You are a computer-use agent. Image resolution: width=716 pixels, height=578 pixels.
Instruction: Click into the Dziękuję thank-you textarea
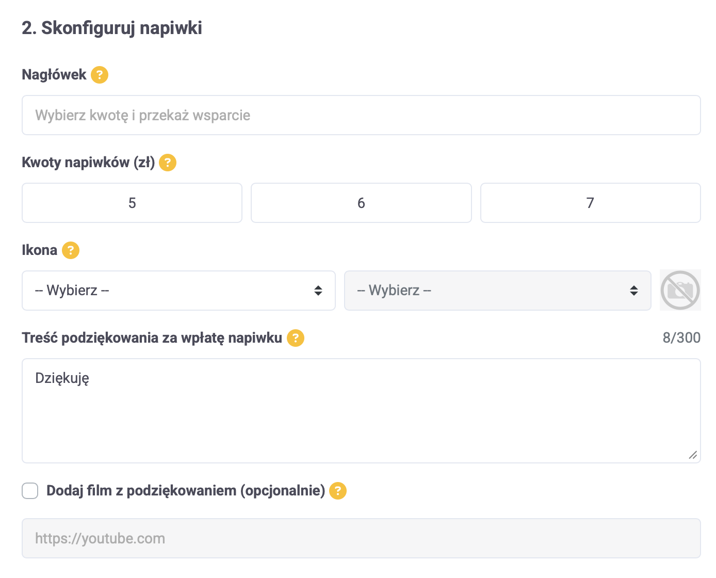pyautogui.click(x=361, y=410)
